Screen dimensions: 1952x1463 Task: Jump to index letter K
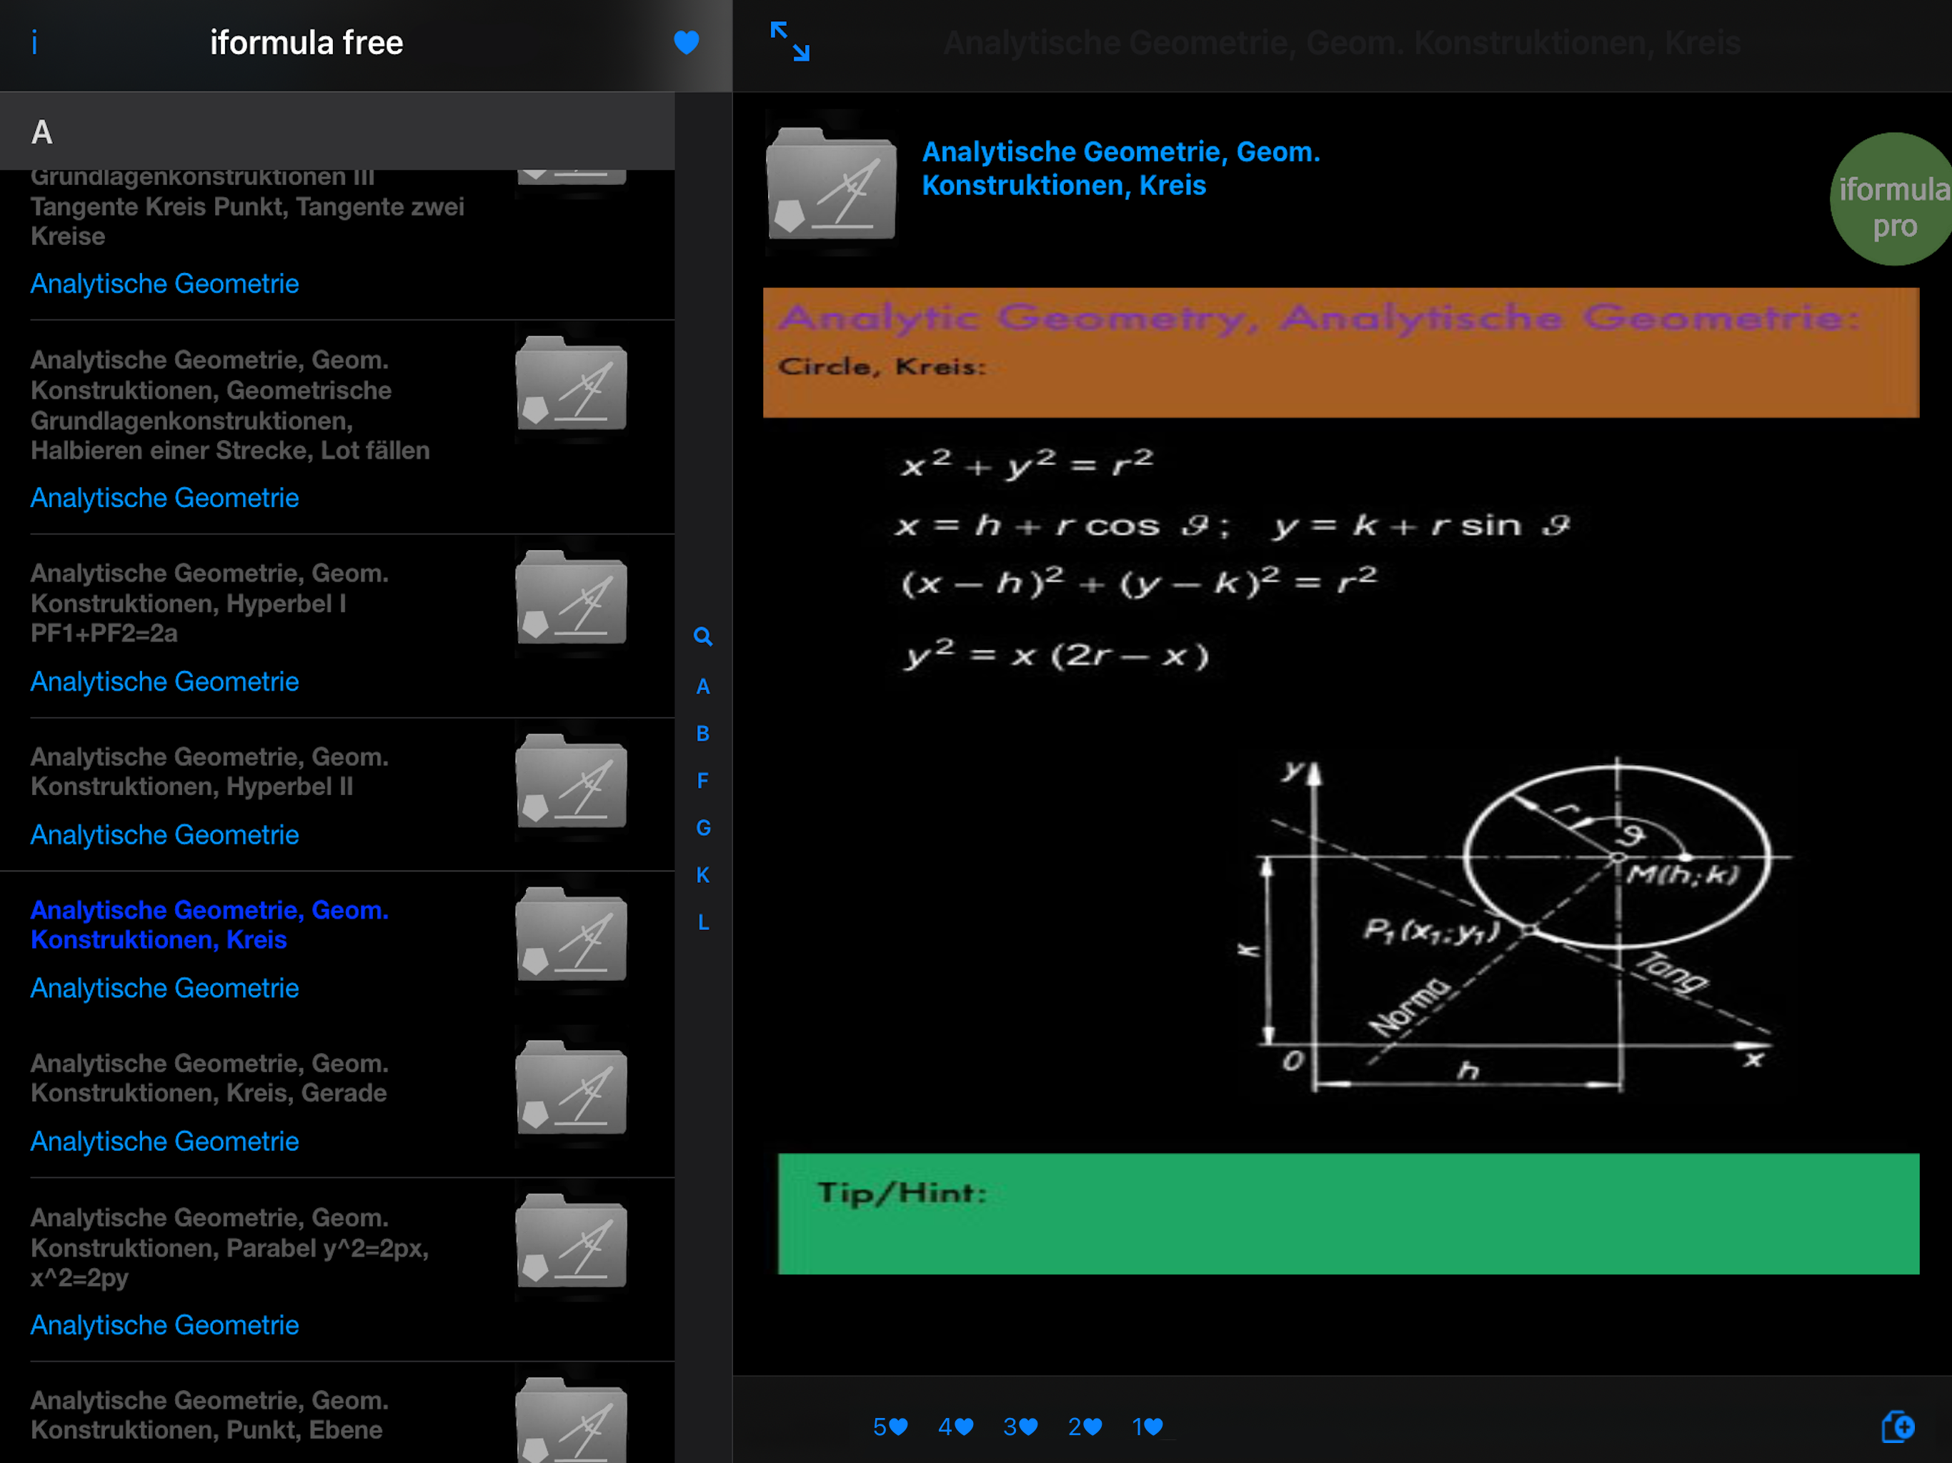click(x=702, y=874)
